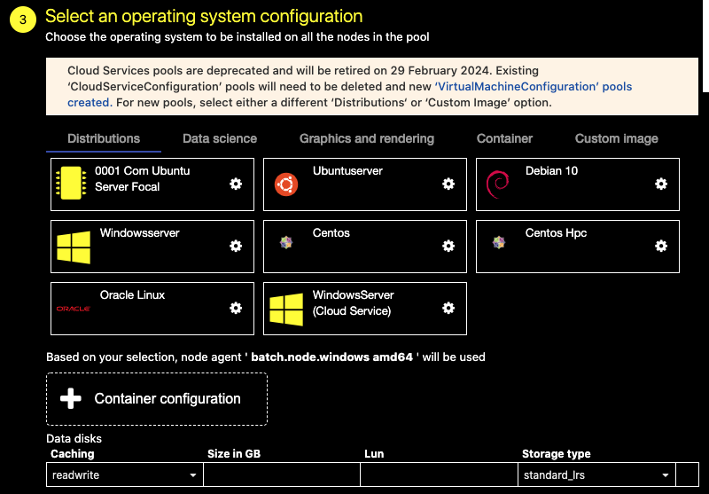Open settings gear on Windowsserver card
This screenshot has width=709, height=494.
[236, 246]
